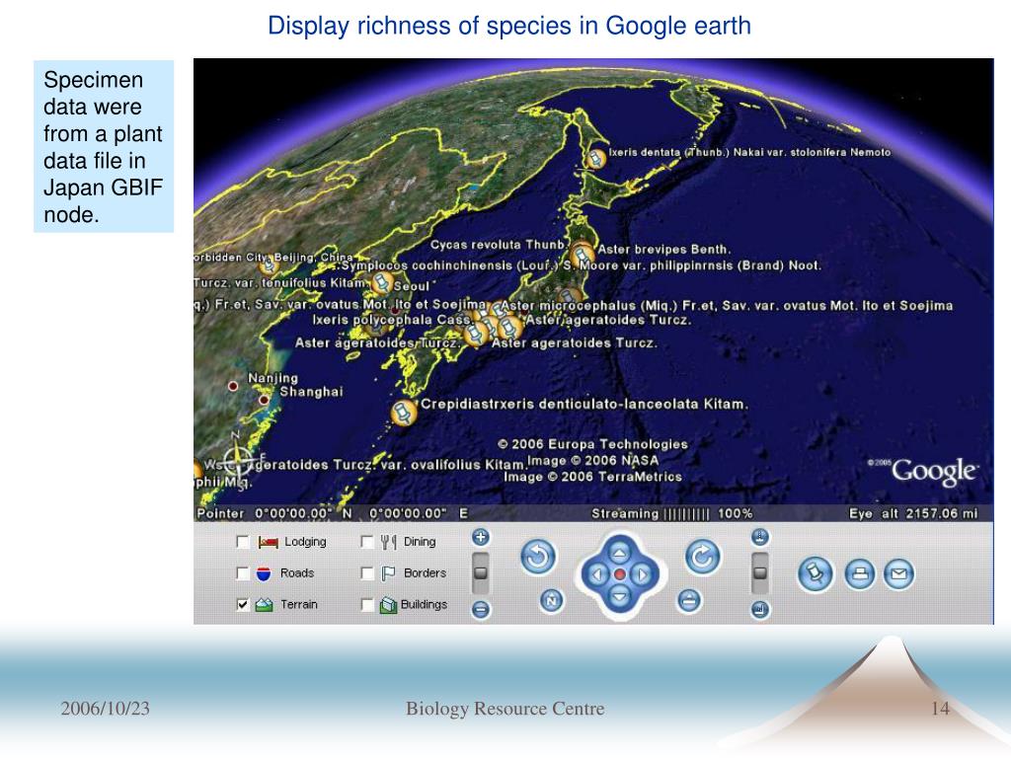Enable the Roads layer checkbox
1011x758 pixels.
(x=243, y=573)
